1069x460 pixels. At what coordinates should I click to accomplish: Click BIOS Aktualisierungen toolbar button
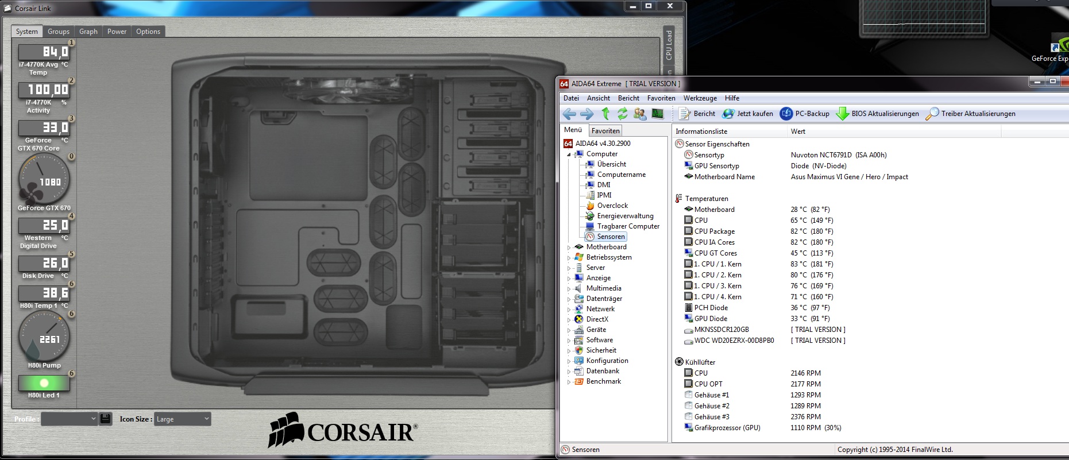(x=878, y=114)
